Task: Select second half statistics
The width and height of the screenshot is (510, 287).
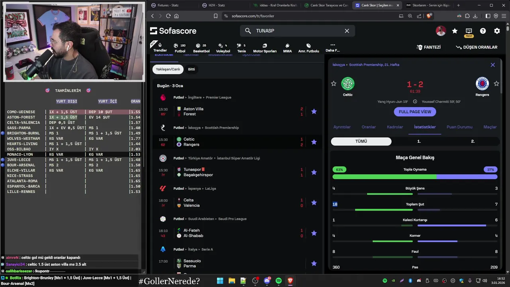Action: pyautogui.click(x=473, y=142)
